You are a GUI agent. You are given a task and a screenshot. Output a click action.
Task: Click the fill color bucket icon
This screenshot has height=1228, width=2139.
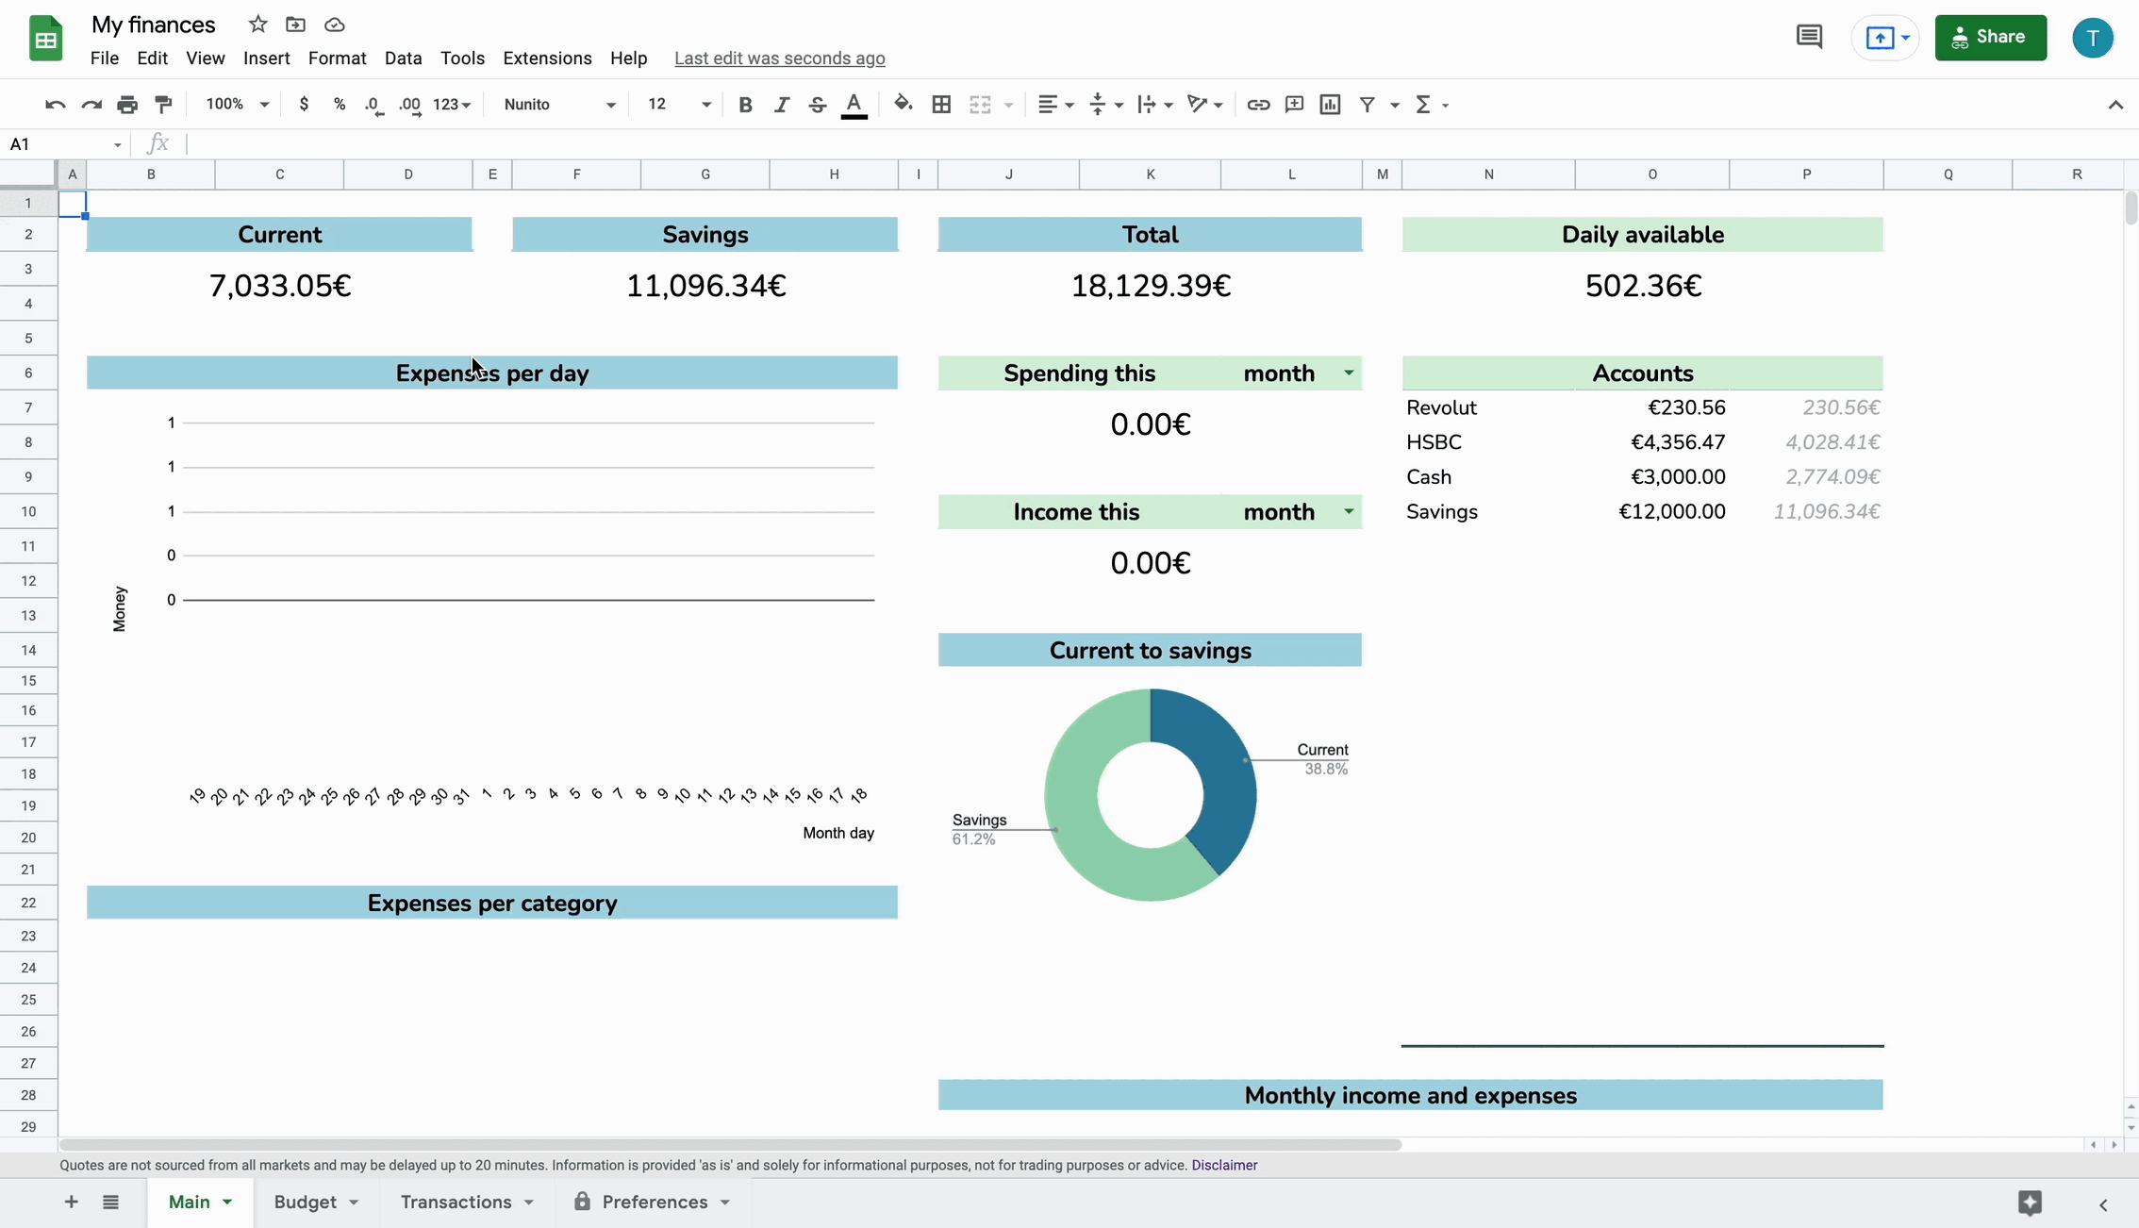(x=903, y=104)
